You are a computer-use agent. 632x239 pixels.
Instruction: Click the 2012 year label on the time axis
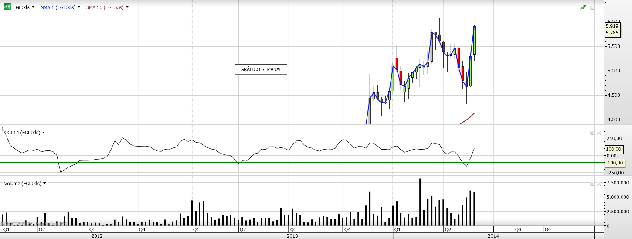[97, 236]
